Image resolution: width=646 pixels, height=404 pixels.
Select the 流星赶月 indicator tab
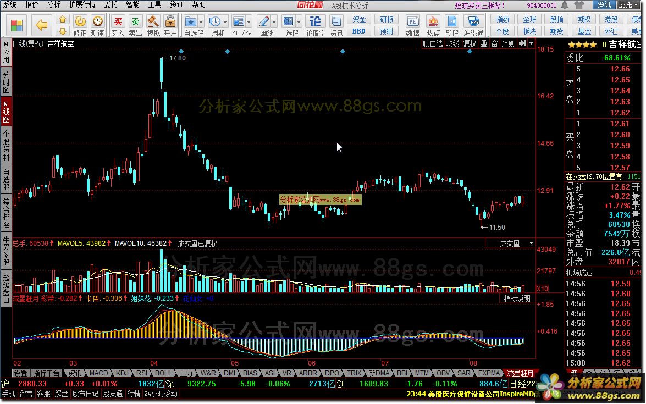point(520,373)
